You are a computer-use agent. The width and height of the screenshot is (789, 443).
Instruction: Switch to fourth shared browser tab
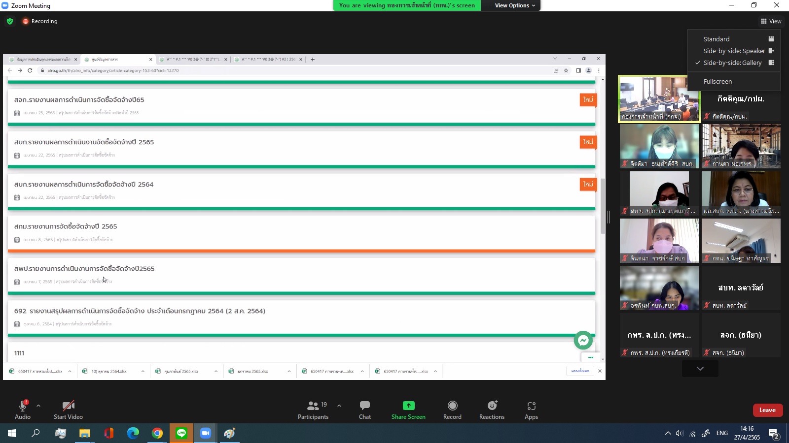pyautogui.click(x=267, y=59)
